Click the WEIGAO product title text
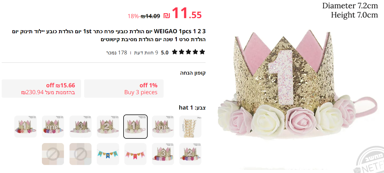This screenshot has height=173, width=384. (x=109, y=35)
